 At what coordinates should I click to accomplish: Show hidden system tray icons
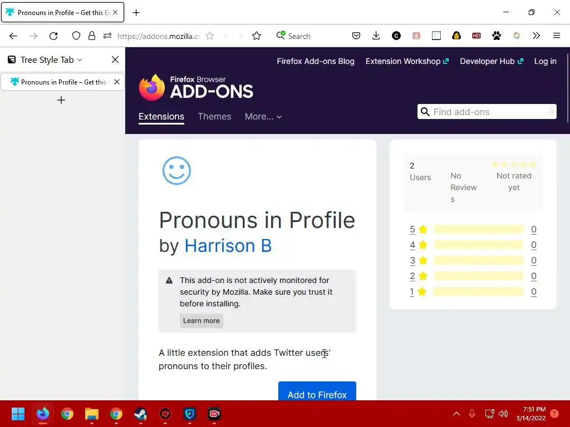pyautogui.click(x=456, y=414)
